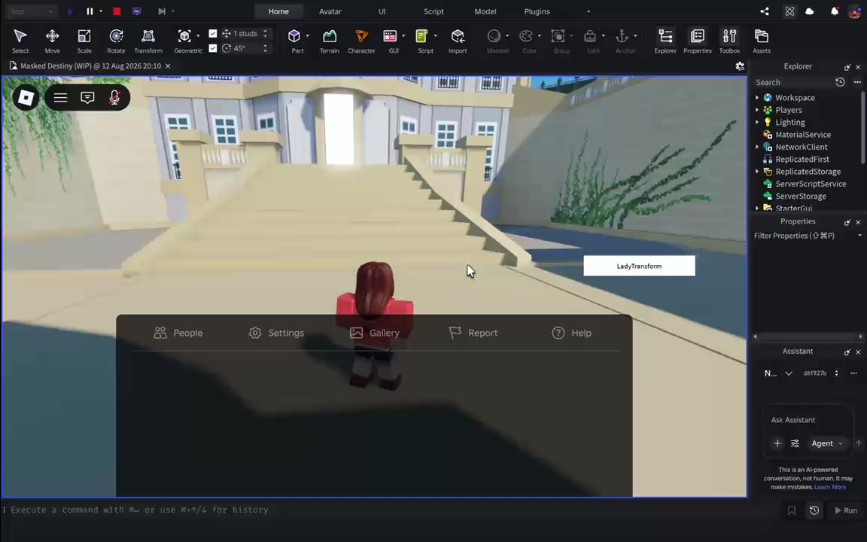Switch to the Plugins tab
867x542 pixels.
(537, 11)
